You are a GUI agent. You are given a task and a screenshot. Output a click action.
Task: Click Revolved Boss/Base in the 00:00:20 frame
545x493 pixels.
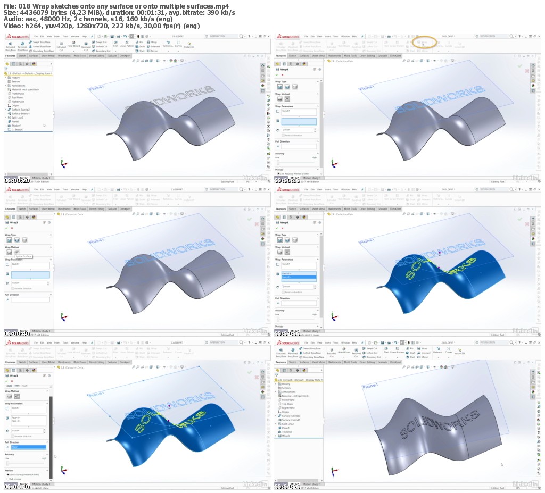(x=22, y=46)
